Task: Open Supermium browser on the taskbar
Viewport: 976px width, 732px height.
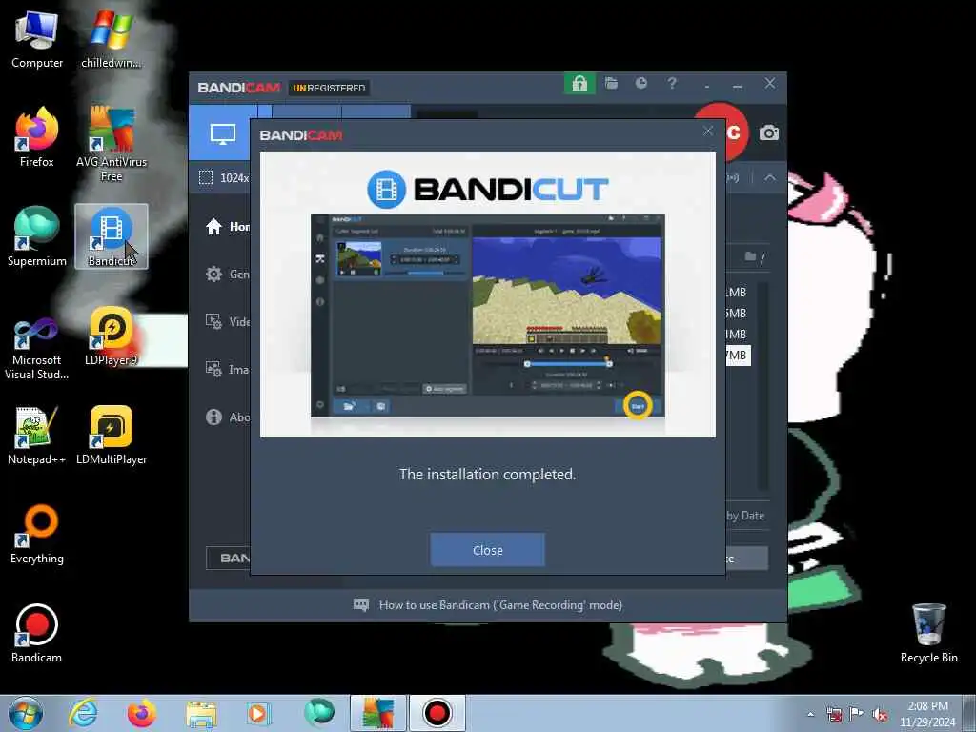Action: (319, 713)
